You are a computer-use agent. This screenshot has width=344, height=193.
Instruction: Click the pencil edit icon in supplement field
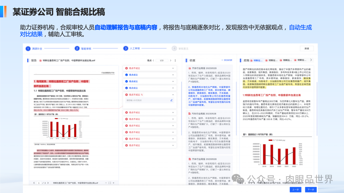coord(171,100)
